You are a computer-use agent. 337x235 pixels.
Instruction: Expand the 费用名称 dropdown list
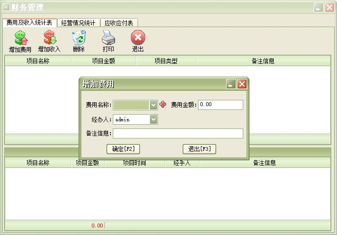click(x=153, y=105)
